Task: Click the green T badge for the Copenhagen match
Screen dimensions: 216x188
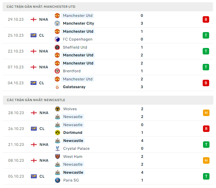Action: click(206, 35)
